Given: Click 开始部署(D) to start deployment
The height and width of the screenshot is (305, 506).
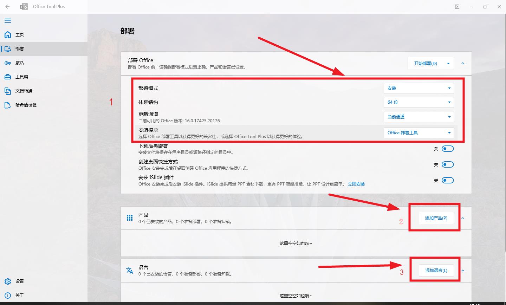Looking at the screenshot, I should [426, 64].
